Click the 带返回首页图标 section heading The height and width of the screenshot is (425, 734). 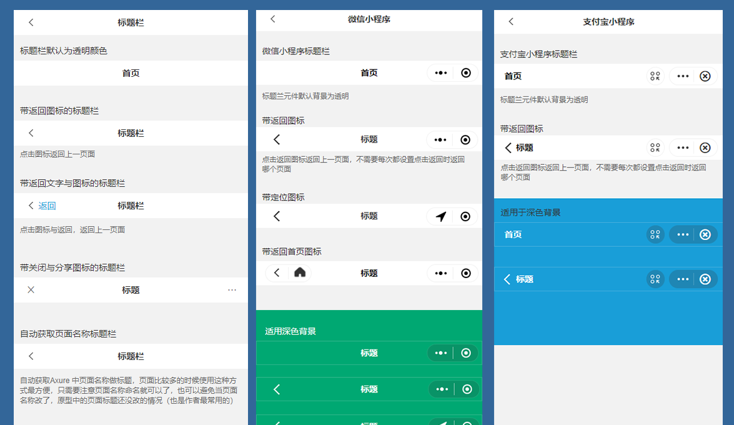pyautogui.click(x=292, y=252)
